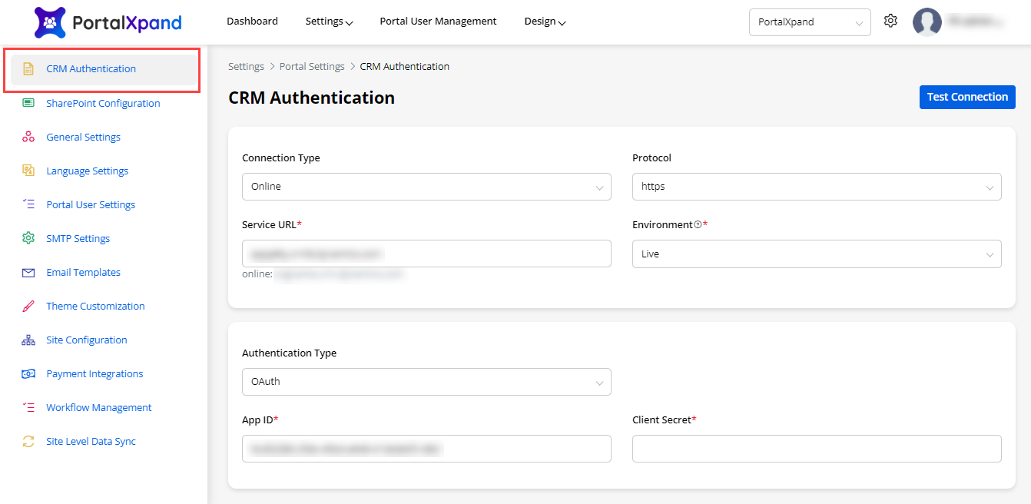
Task: Click the Site Configuration hierarchy icon
Action: point(28,340)
